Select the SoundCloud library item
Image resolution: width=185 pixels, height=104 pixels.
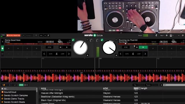tap(10, 92)
